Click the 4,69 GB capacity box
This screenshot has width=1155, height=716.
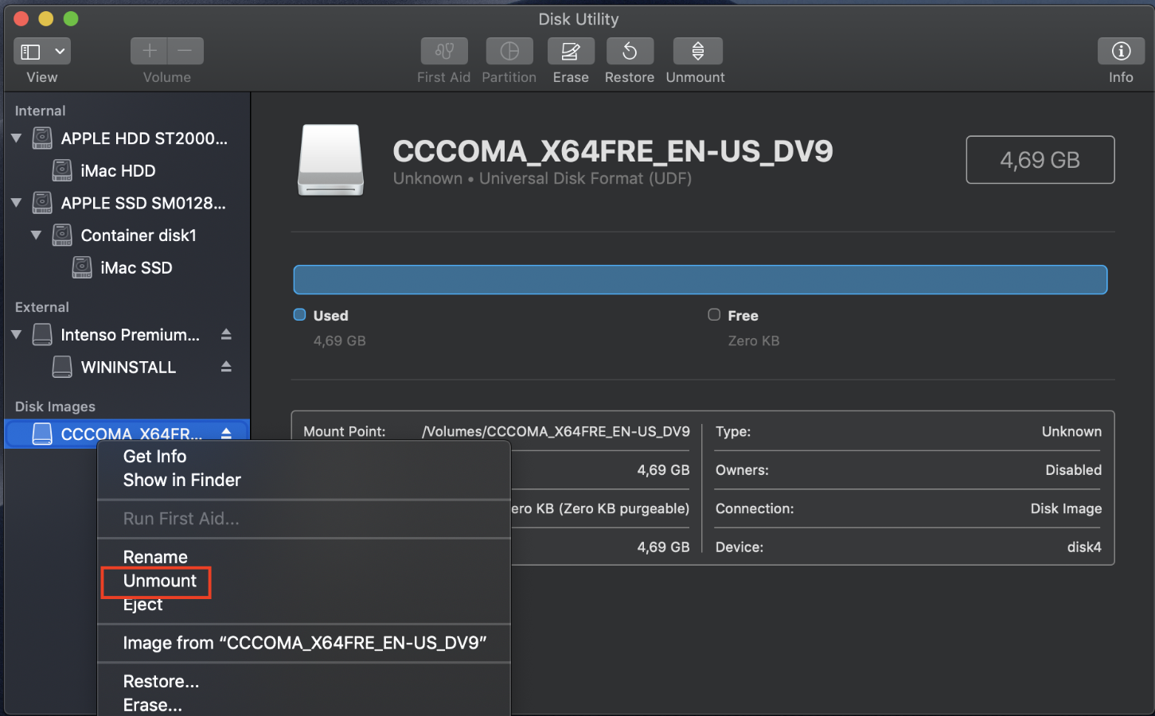[1040, 160]
